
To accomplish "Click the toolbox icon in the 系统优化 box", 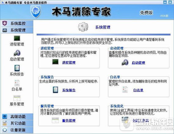I will pyautogui.click(x=125, y=120).
